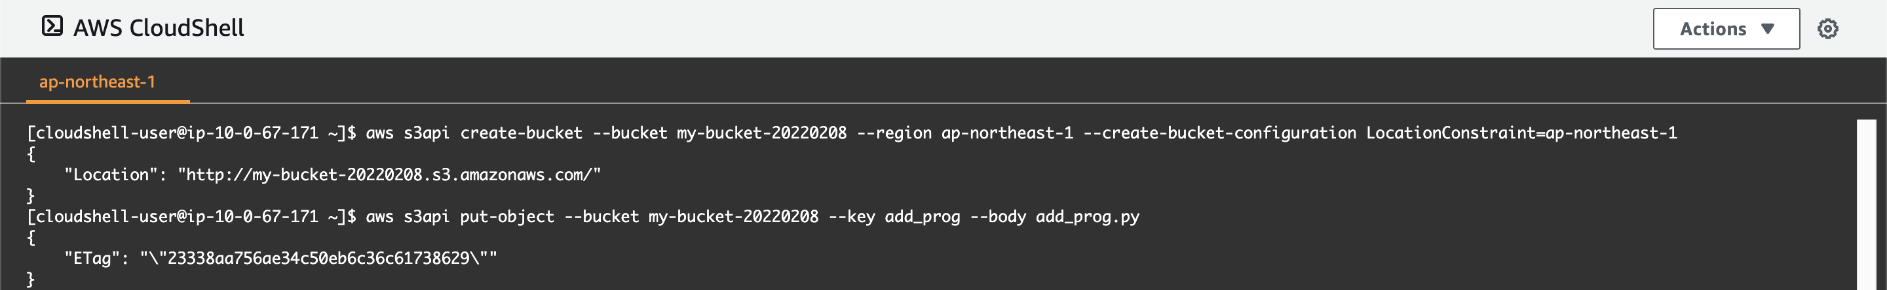Click the my-bucket-20220208 name in put-object command

[x=733, y=217]
